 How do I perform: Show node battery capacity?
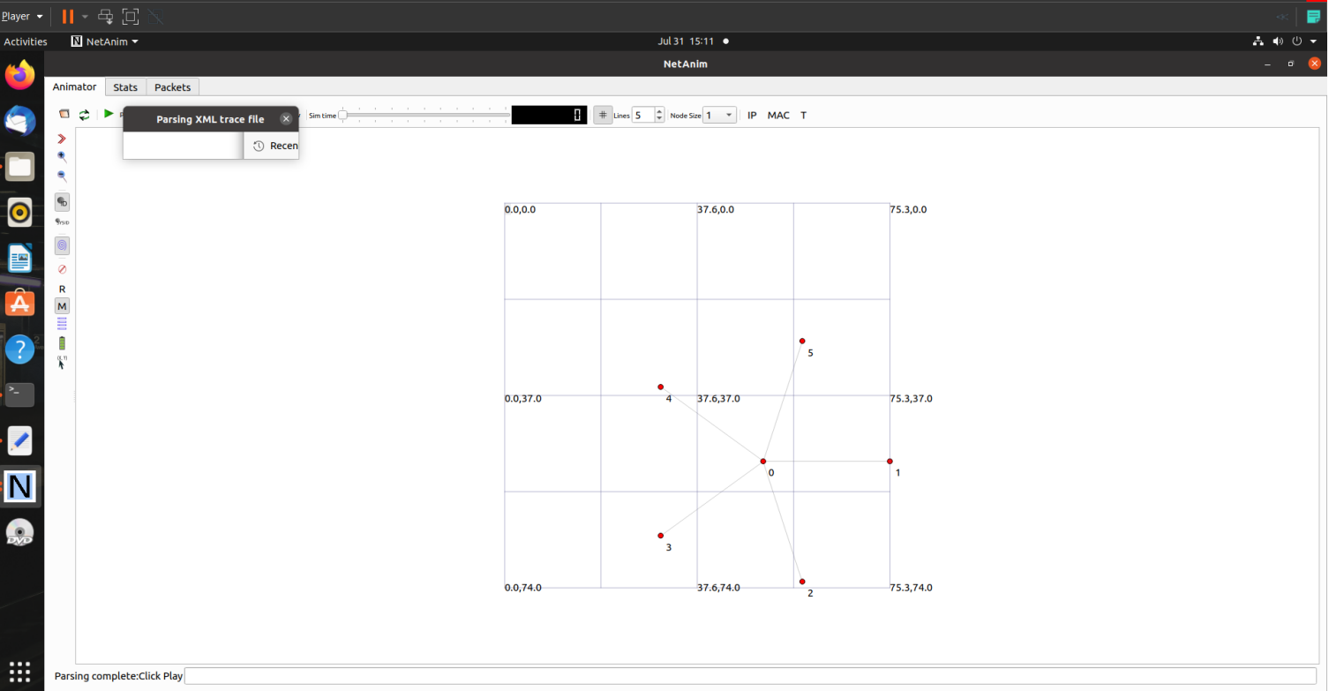pos(62,344)
